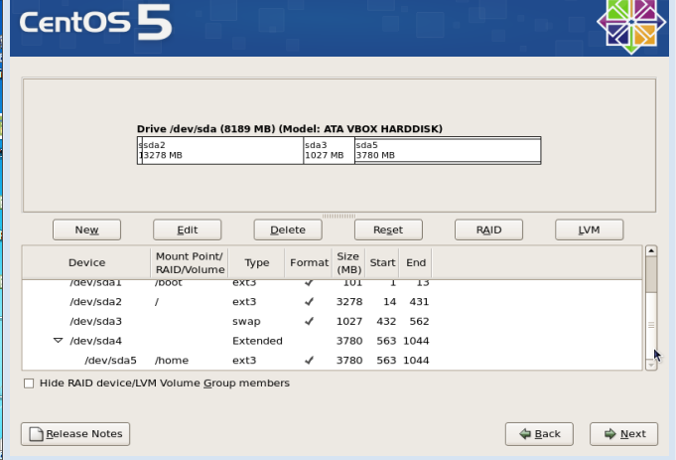Viewport: 676px width, 460px height.
Task: Click the sda2 3278 MB disk segment
Action: pyautogui.click(x=222, y=150)
